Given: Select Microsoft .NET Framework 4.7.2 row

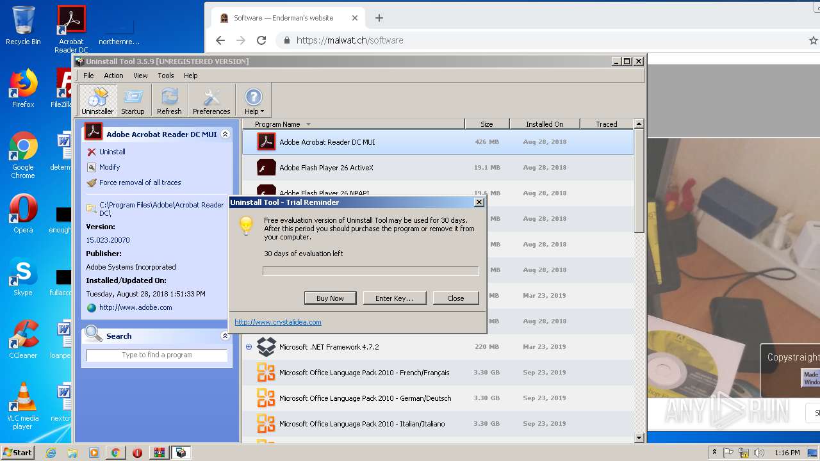Looking at the screenshot, I should click(x=438, y=346).
